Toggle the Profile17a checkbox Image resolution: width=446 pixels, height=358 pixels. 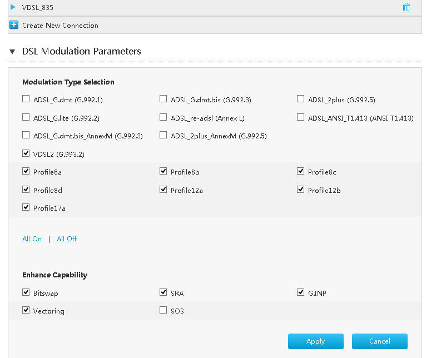click(26, 207)
